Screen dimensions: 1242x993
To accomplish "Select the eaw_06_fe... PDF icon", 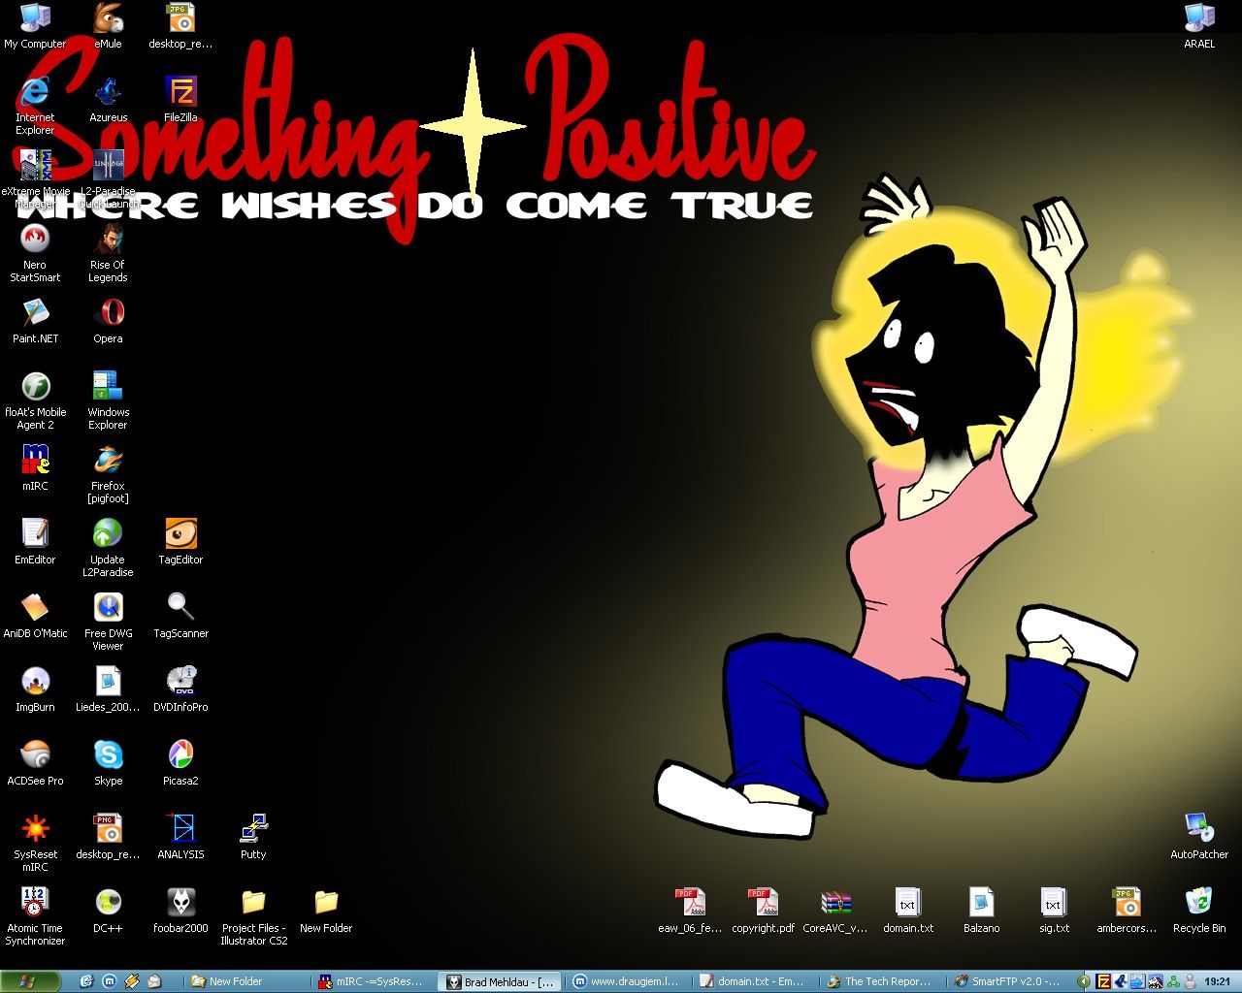I will coord(690,910).
